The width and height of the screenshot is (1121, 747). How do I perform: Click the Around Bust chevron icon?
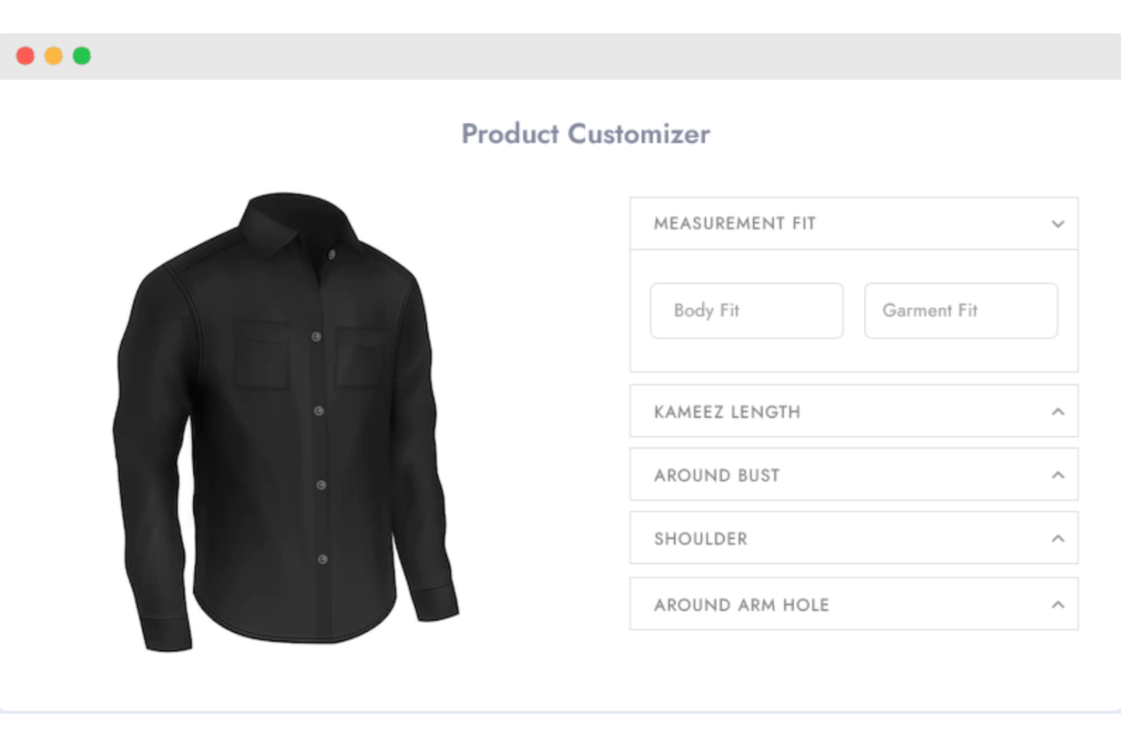click(x=1058, y=475)
